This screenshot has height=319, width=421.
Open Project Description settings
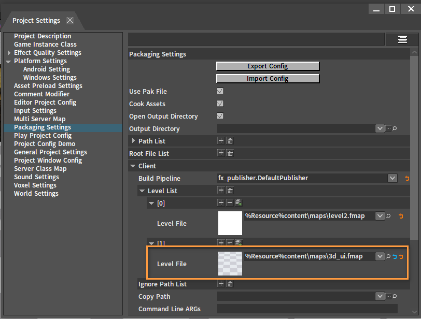coord(43,36)
